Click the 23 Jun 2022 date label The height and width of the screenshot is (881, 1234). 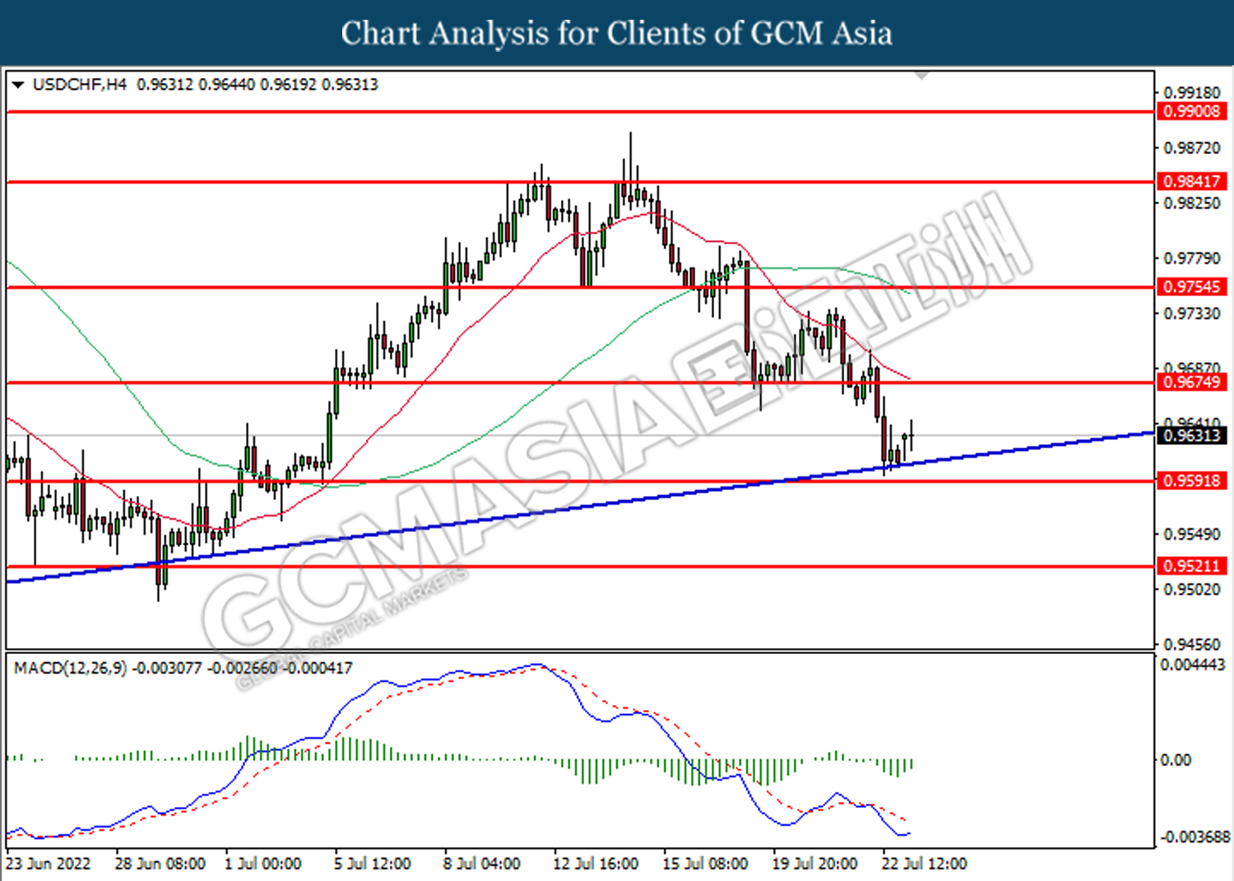click(x=48, y=864)
